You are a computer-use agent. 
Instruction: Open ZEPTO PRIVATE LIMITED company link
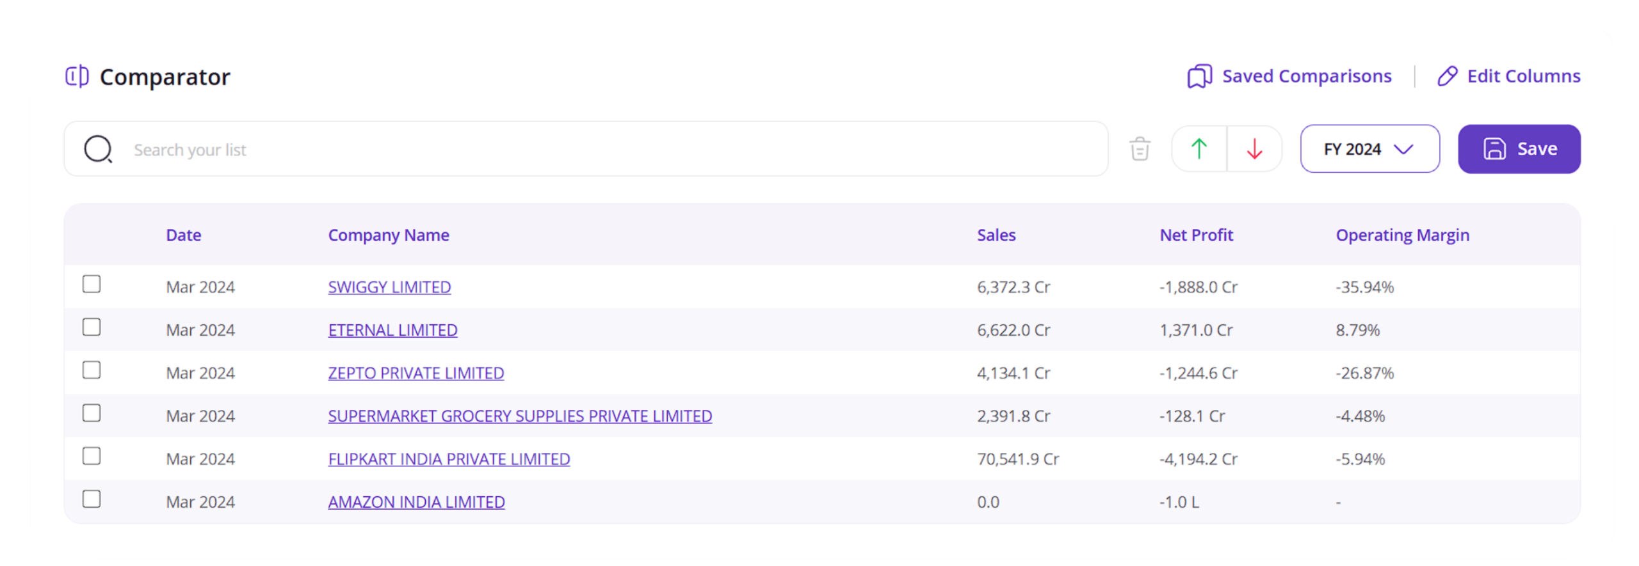[x=416, y=373]
